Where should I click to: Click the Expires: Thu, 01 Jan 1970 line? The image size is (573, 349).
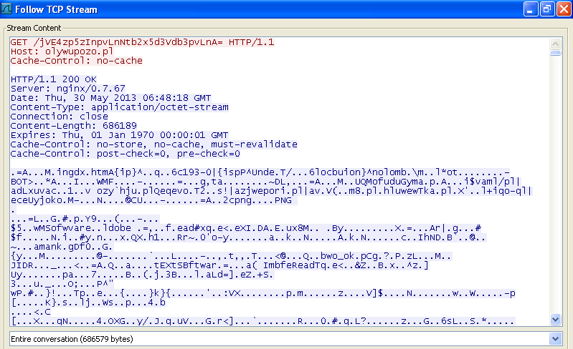[119, 135]
